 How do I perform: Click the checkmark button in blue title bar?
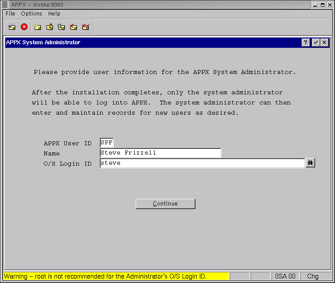[x=316, y=42]
